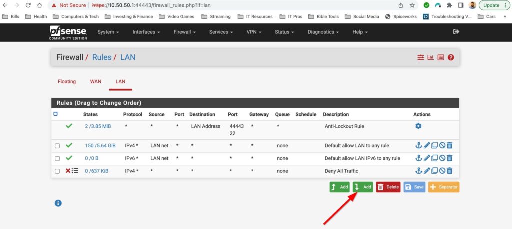512x229 pixels.
Task: Click the gear icon for Anti-Lockout Rule
Action: point(418,126)
